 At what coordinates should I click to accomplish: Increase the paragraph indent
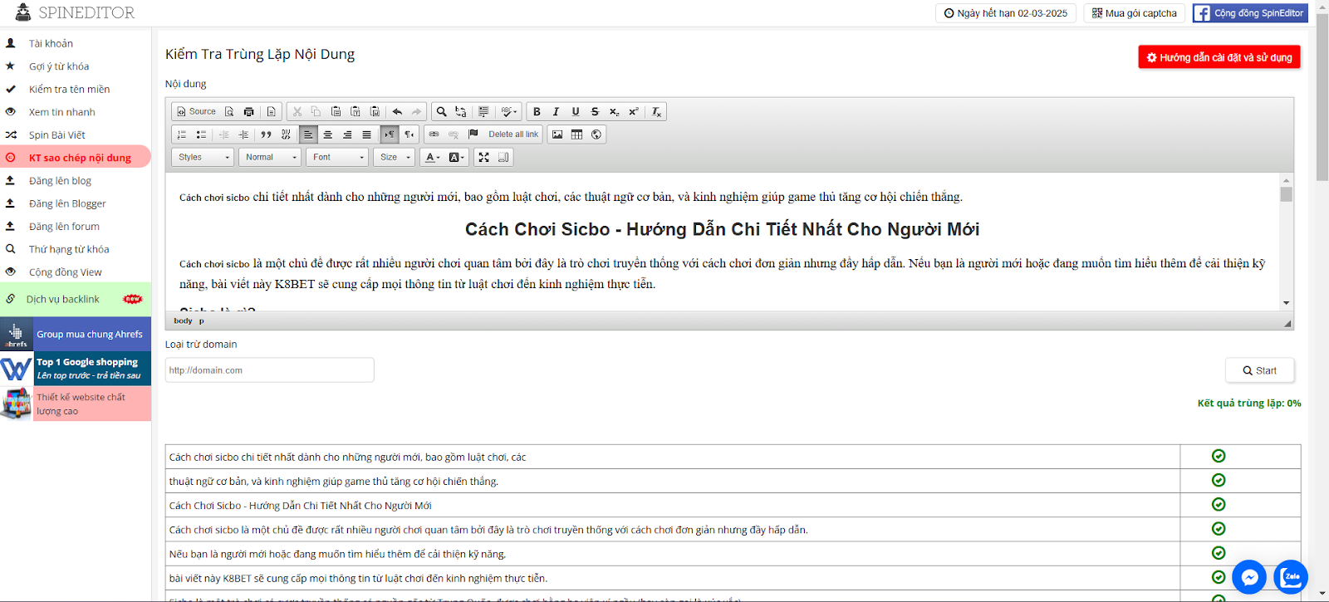243,135
